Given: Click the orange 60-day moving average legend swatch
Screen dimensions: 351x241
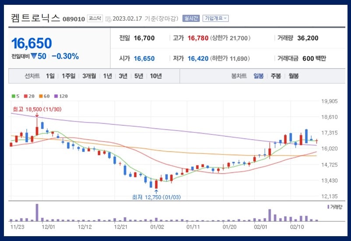Looking at the screenshot, I should [x=41, y=96].
